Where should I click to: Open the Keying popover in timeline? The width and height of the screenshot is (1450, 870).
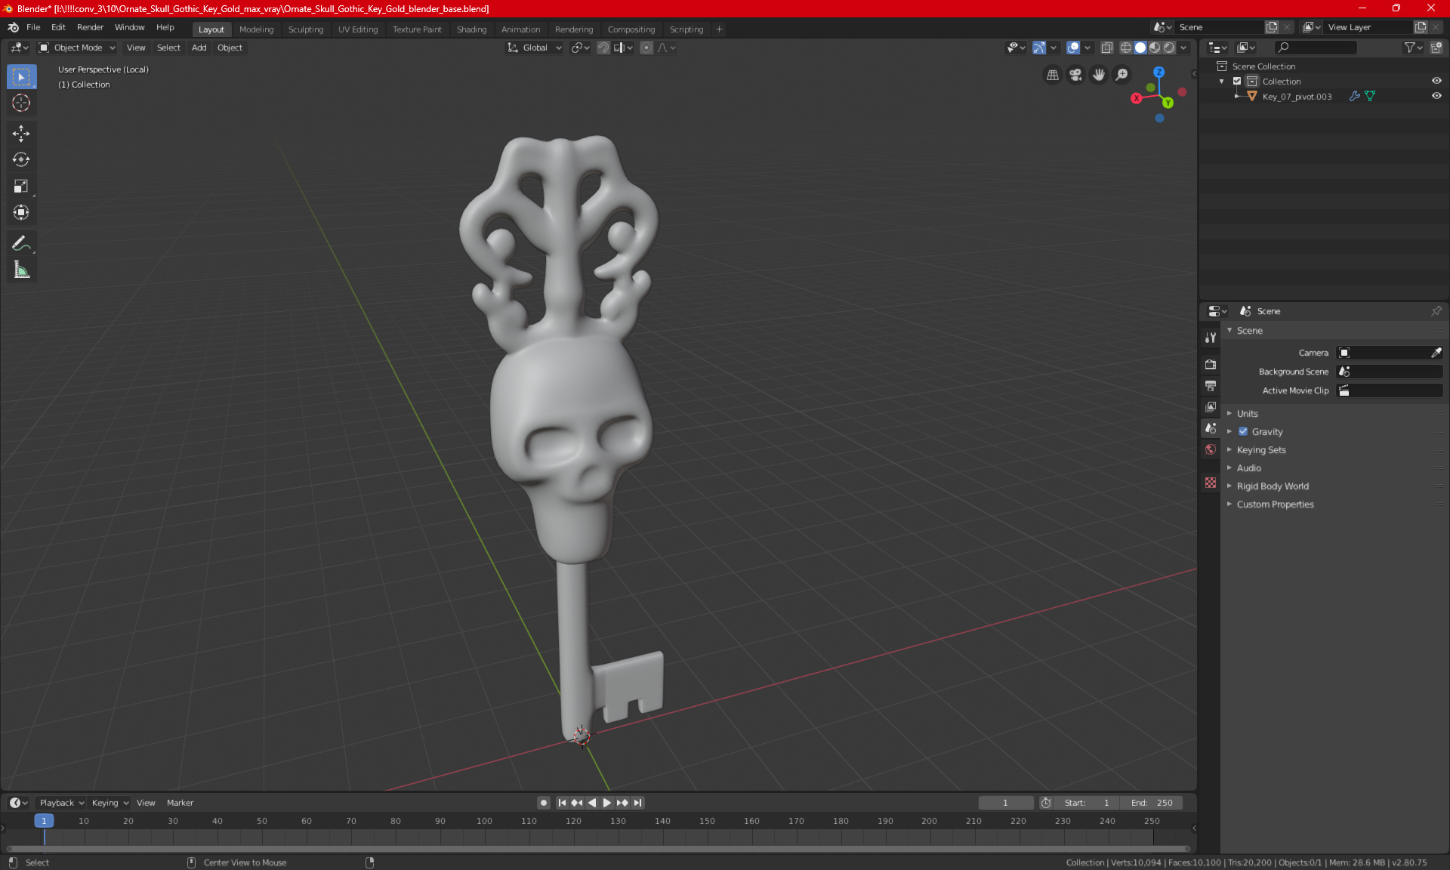(x=110, y=803)
